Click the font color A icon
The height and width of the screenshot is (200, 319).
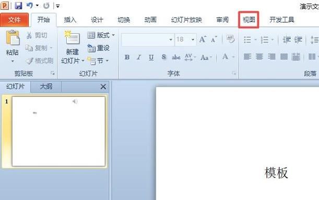(x=225, y=57)
